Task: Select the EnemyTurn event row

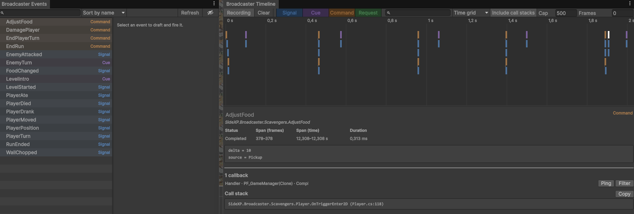Action: coord(56,62)
